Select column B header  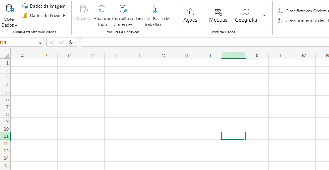point(46,56)
